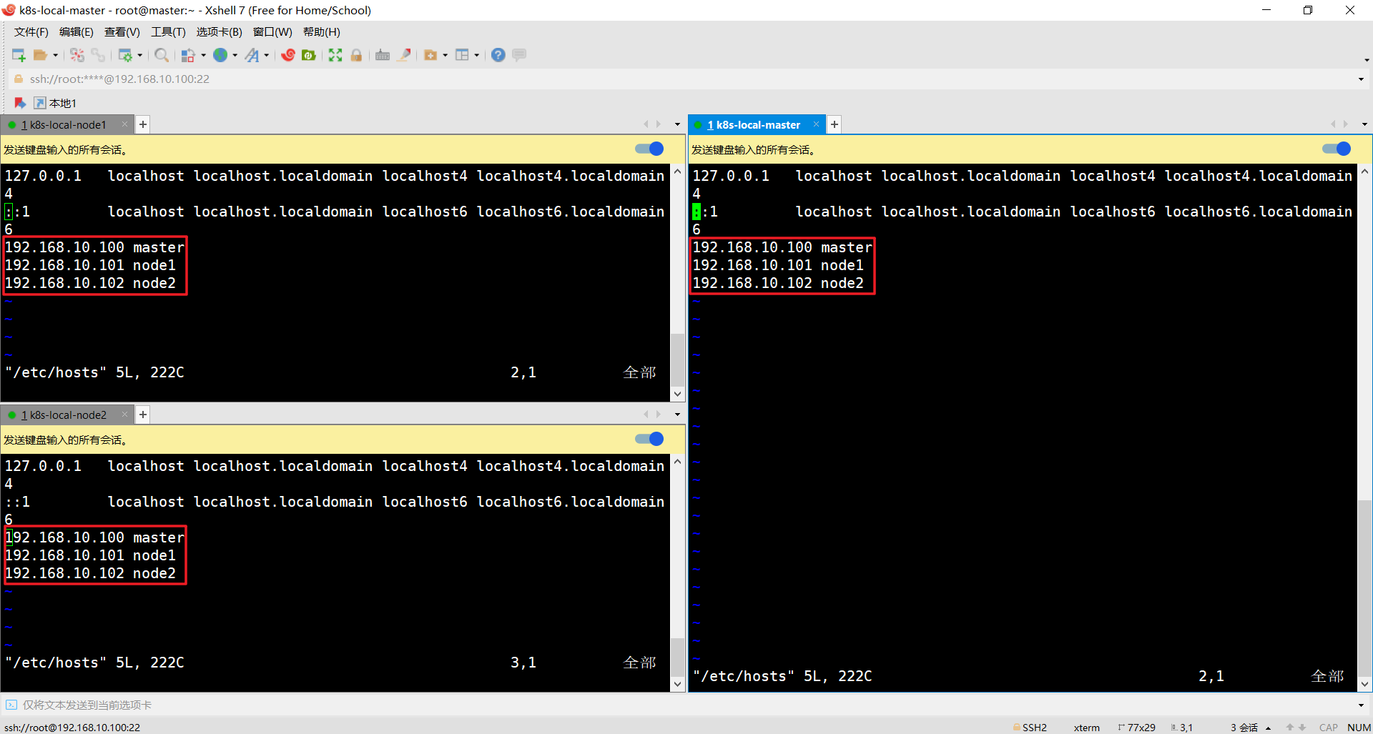Open the address bar history dropdown
Viewport: 1373px width, 734px height.
click(x=1361, y=79)
